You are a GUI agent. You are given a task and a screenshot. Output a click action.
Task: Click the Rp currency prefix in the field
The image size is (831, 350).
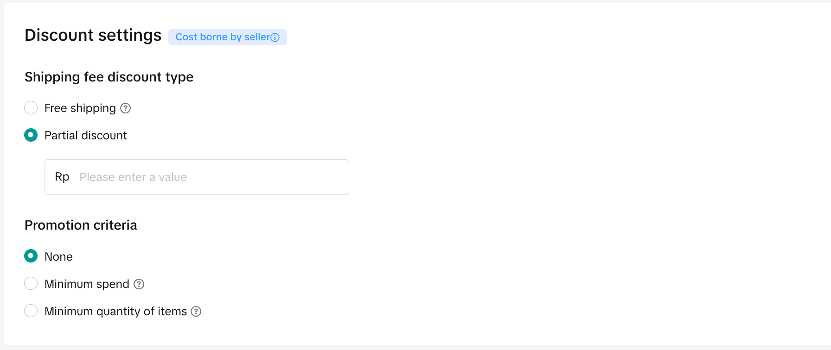62,177
